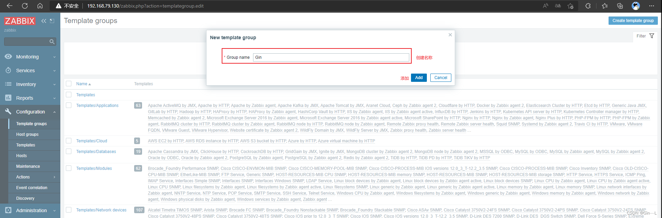Toggle sidebar kiosk mode icon
Viewport: 662px width, 218px height.
coord(52,21)
